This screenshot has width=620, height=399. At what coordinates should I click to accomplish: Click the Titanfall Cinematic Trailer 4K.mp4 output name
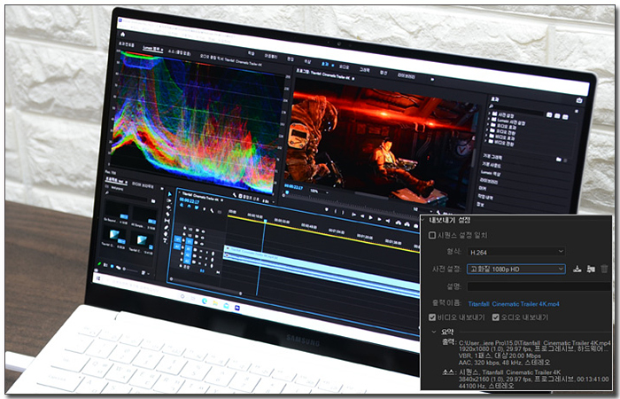coord(514,304)
